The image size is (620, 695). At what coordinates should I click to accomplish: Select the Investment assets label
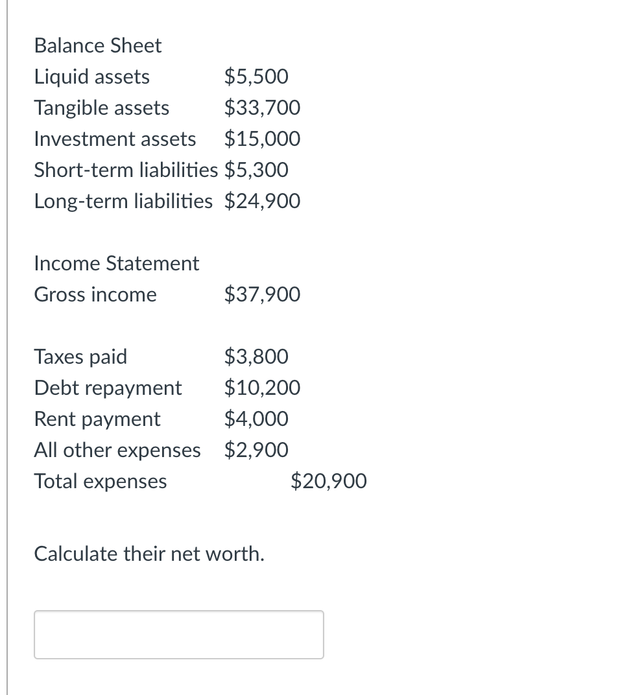pyautogui.click(x=115, y=139)
